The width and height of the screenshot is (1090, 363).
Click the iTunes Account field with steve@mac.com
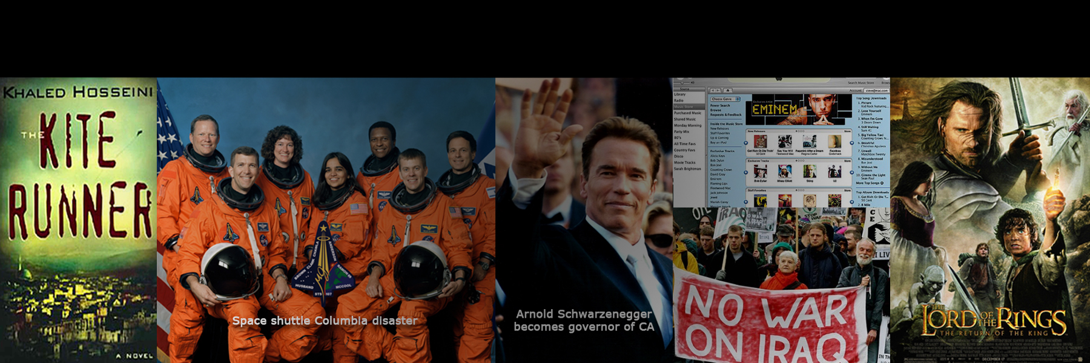877,91
